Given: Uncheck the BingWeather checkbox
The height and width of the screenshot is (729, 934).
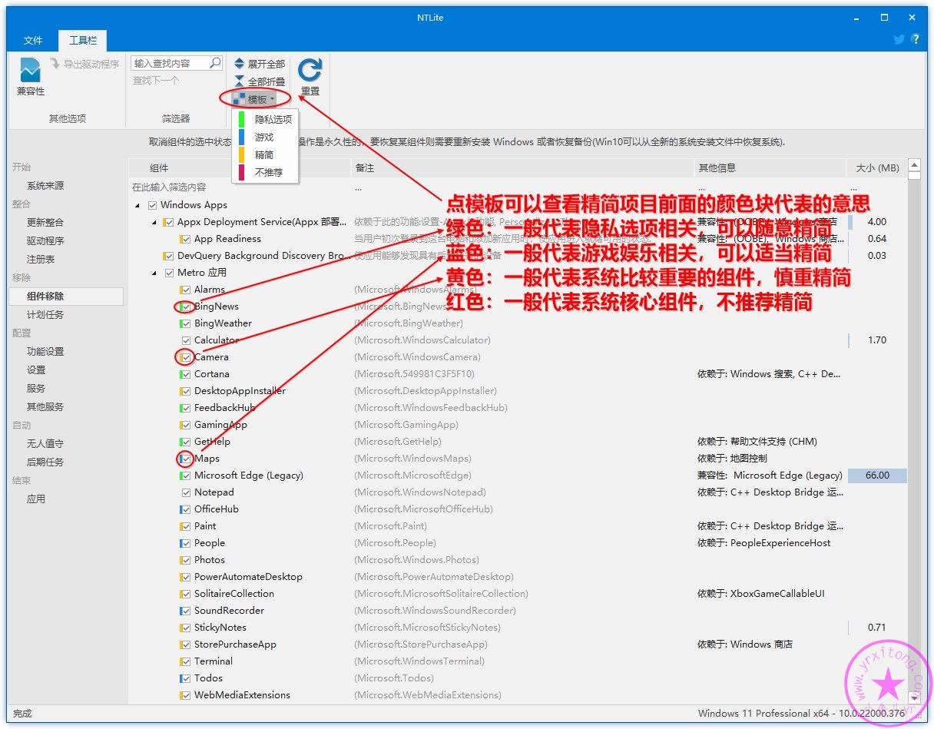Looking at the screenshot, I should point(187,323).
